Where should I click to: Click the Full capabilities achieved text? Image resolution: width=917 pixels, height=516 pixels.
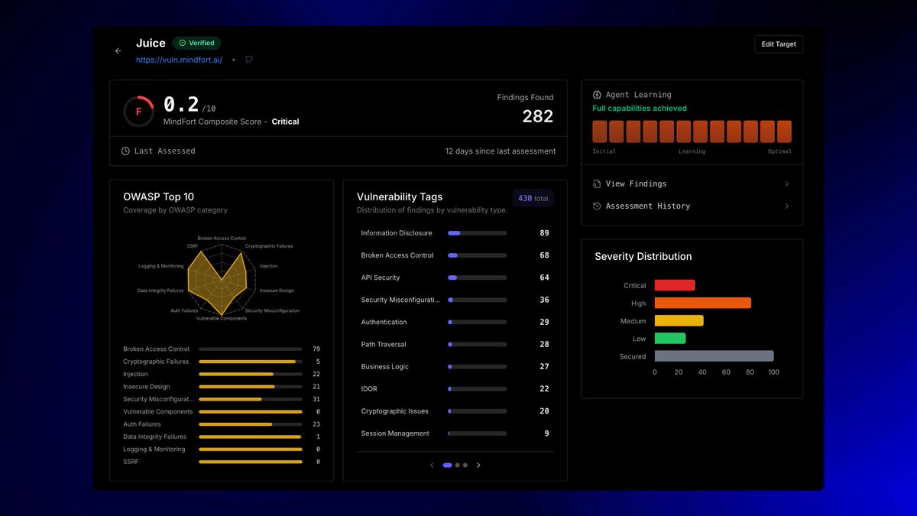(640, 109)
